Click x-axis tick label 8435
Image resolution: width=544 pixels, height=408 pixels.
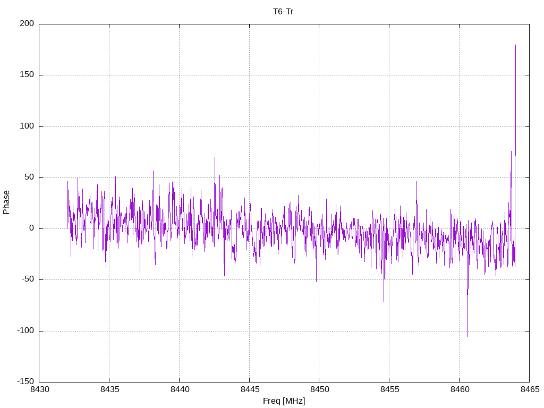click(x=109, y=389)
